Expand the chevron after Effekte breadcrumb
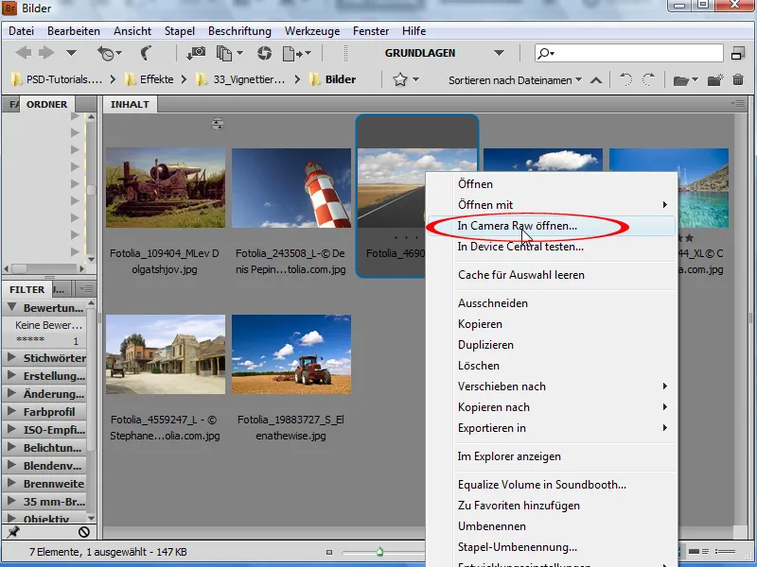 pyautogui.click(x=184, y=79)
